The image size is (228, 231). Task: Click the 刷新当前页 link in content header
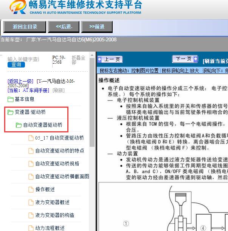[216, 61]
